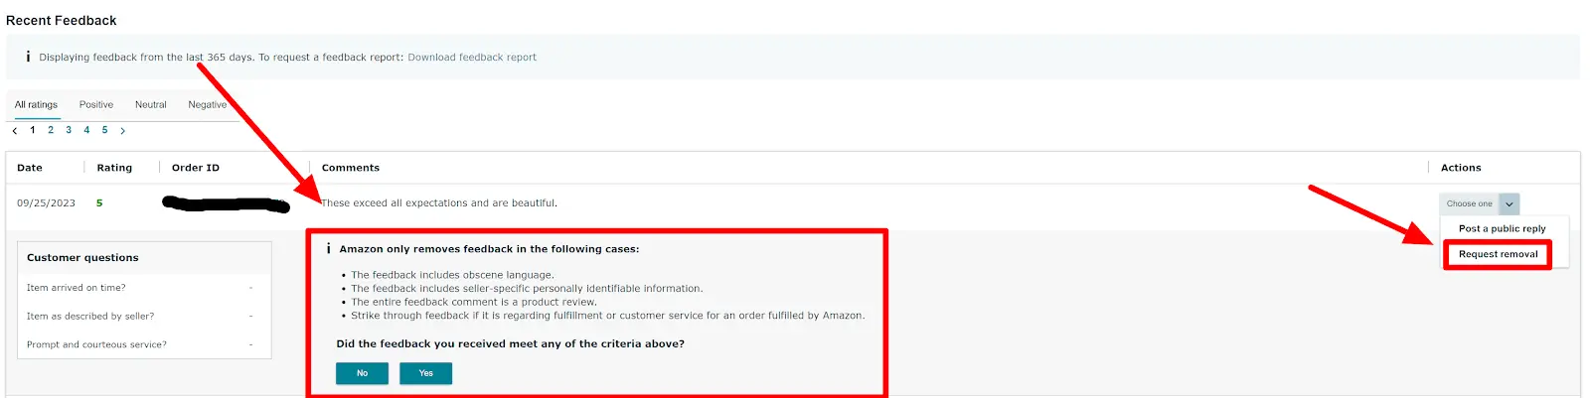Viewport: 1590px width, 398px height.
Task: Jump to feedback page 2
Action: [51, 130]
